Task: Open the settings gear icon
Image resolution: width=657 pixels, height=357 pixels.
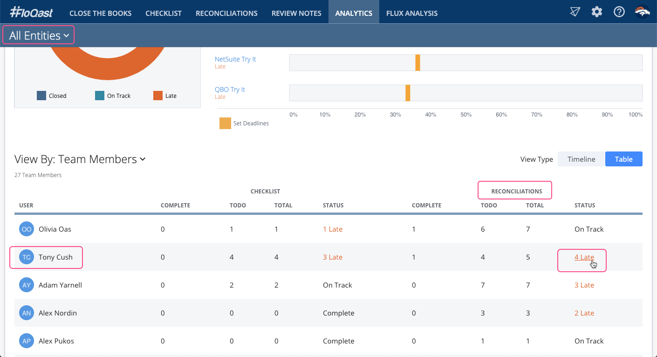Action: coord(597,12)
